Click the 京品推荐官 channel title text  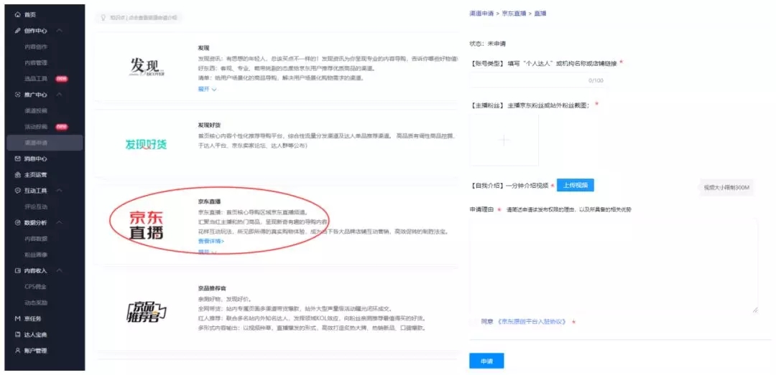[212, 288]
